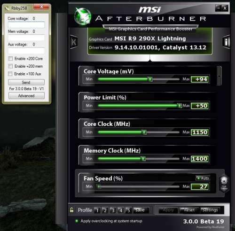
Task: Click the Power Limit +50 value box
Action: [200, 106]
